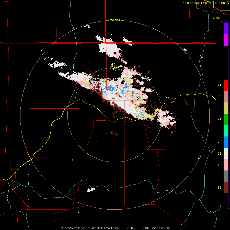Pick the white DS legend swatch

226,153
